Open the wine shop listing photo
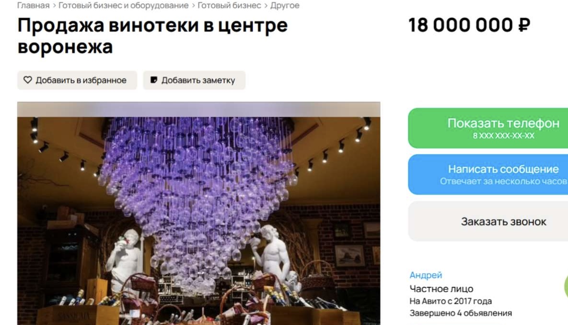Screen dimensions: 568x325 coord(199,213)
